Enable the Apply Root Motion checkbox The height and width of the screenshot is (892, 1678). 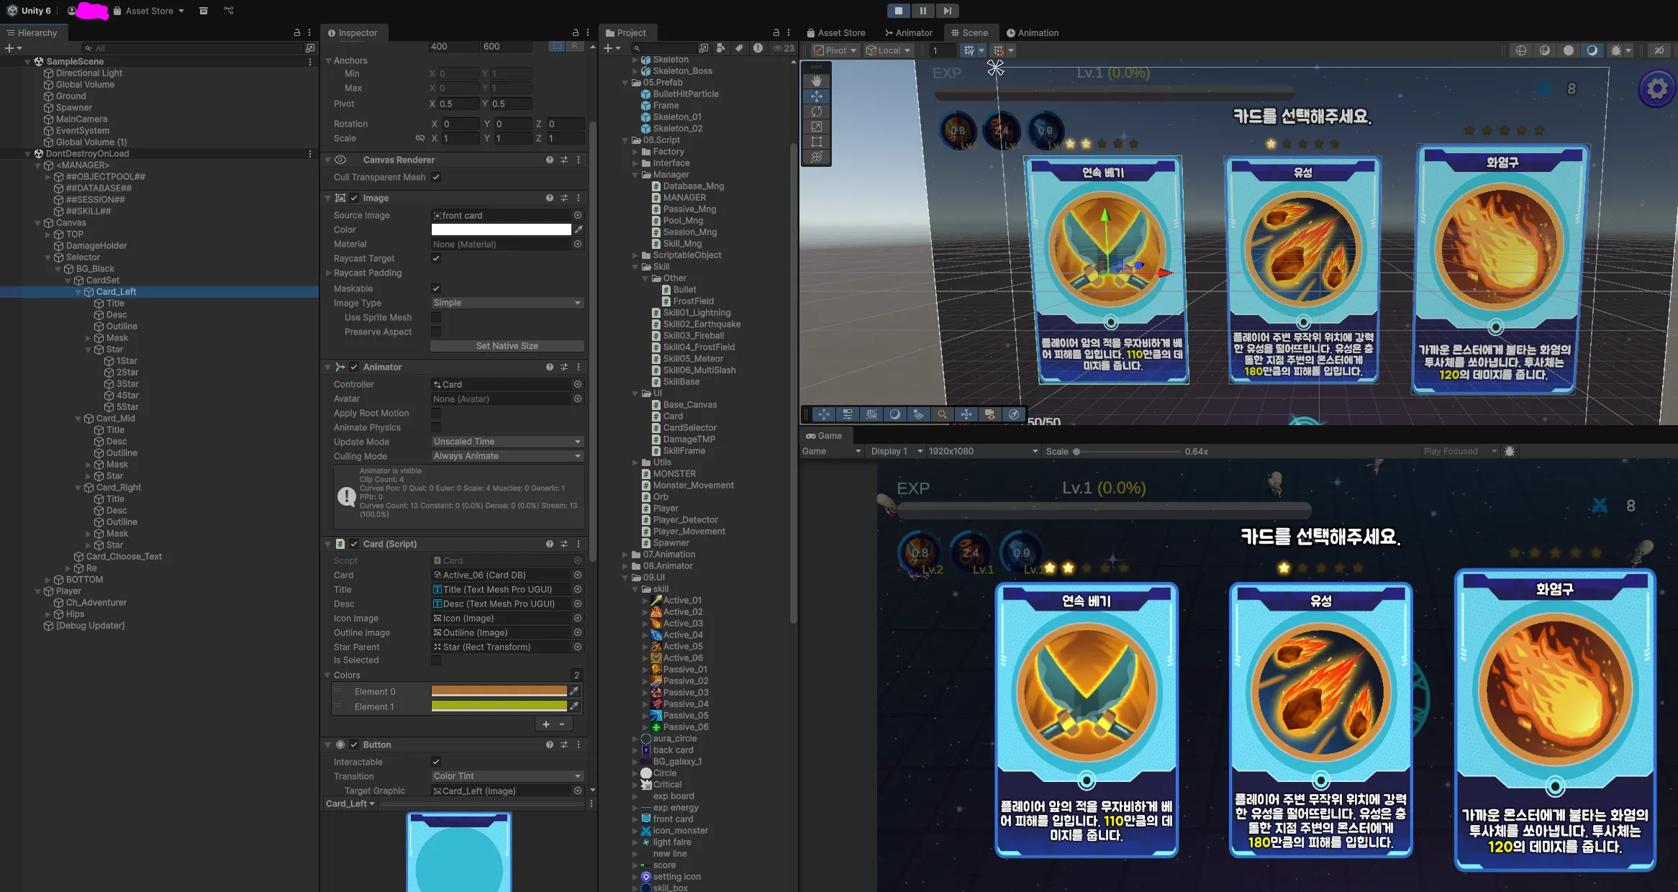[x=436, y=413]
